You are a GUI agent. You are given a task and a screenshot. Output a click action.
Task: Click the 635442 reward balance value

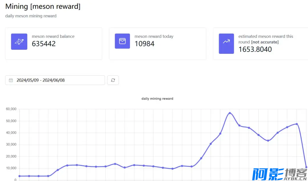tap(44, 44)
